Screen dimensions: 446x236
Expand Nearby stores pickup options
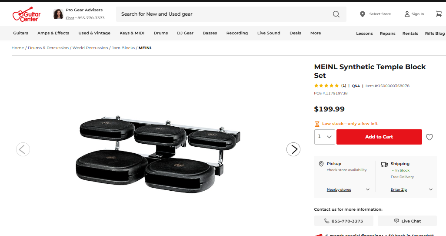[368, 189]
